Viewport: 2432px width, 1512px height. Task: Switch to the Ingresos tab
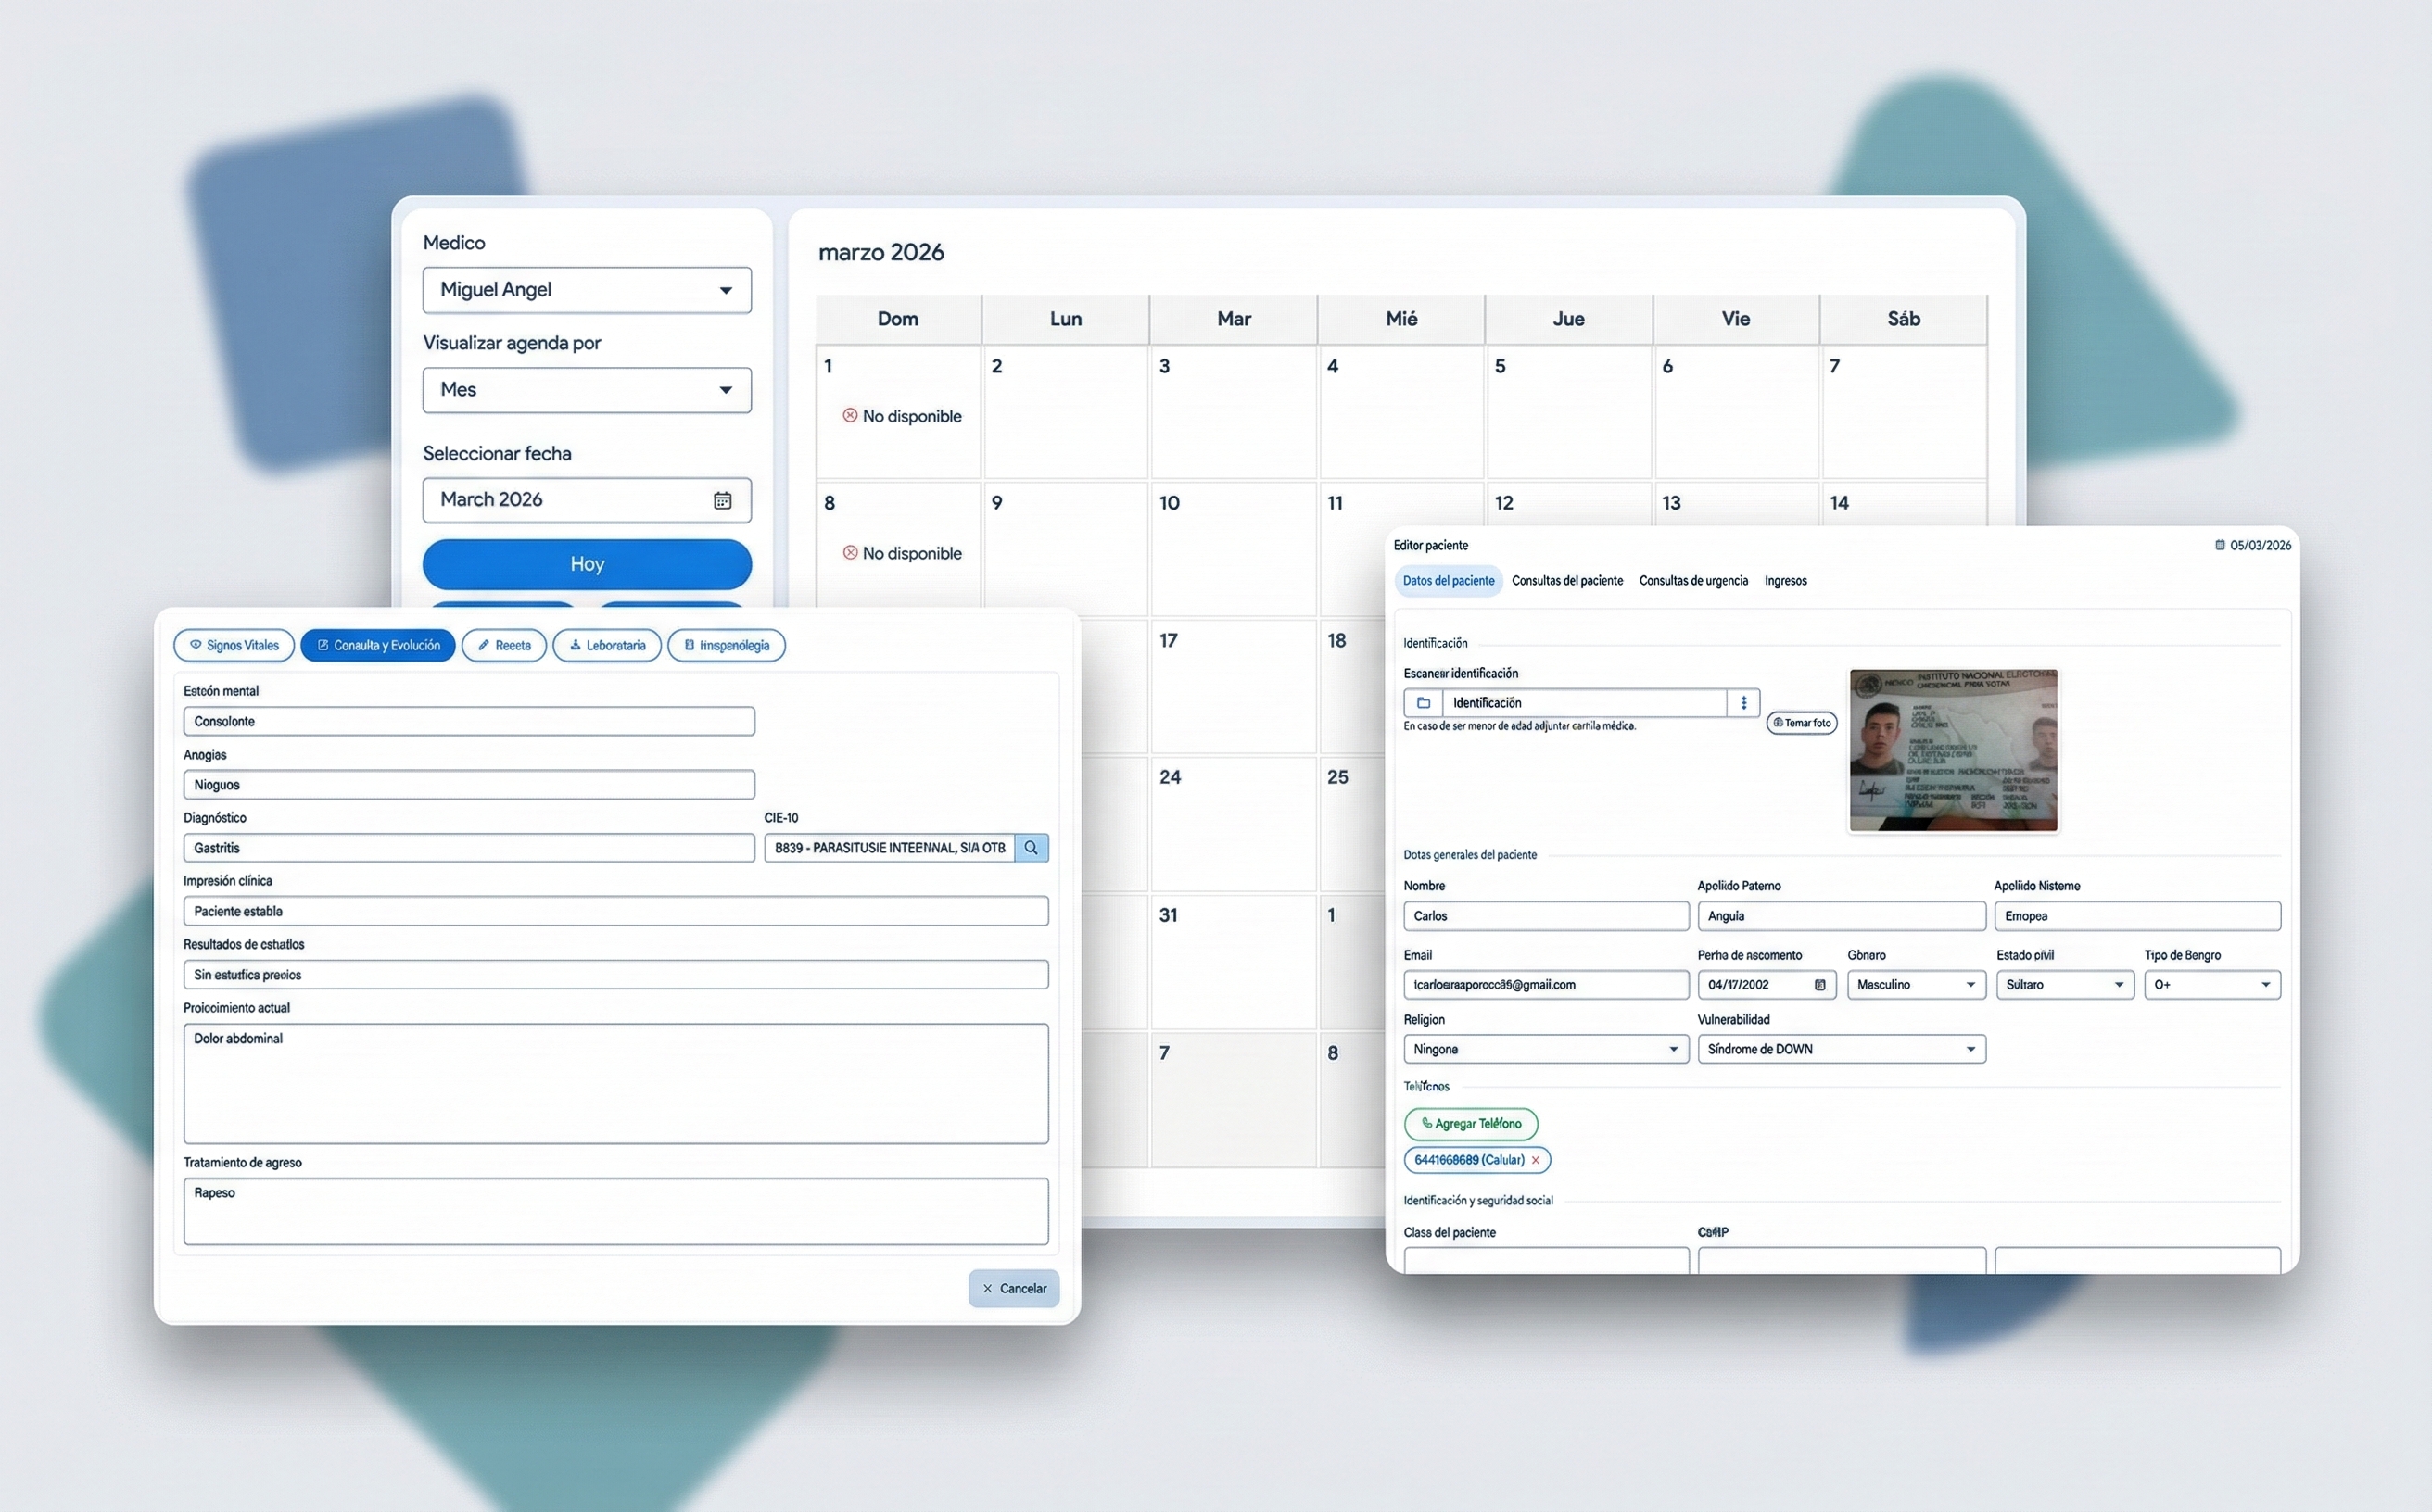pos(1785,580)
